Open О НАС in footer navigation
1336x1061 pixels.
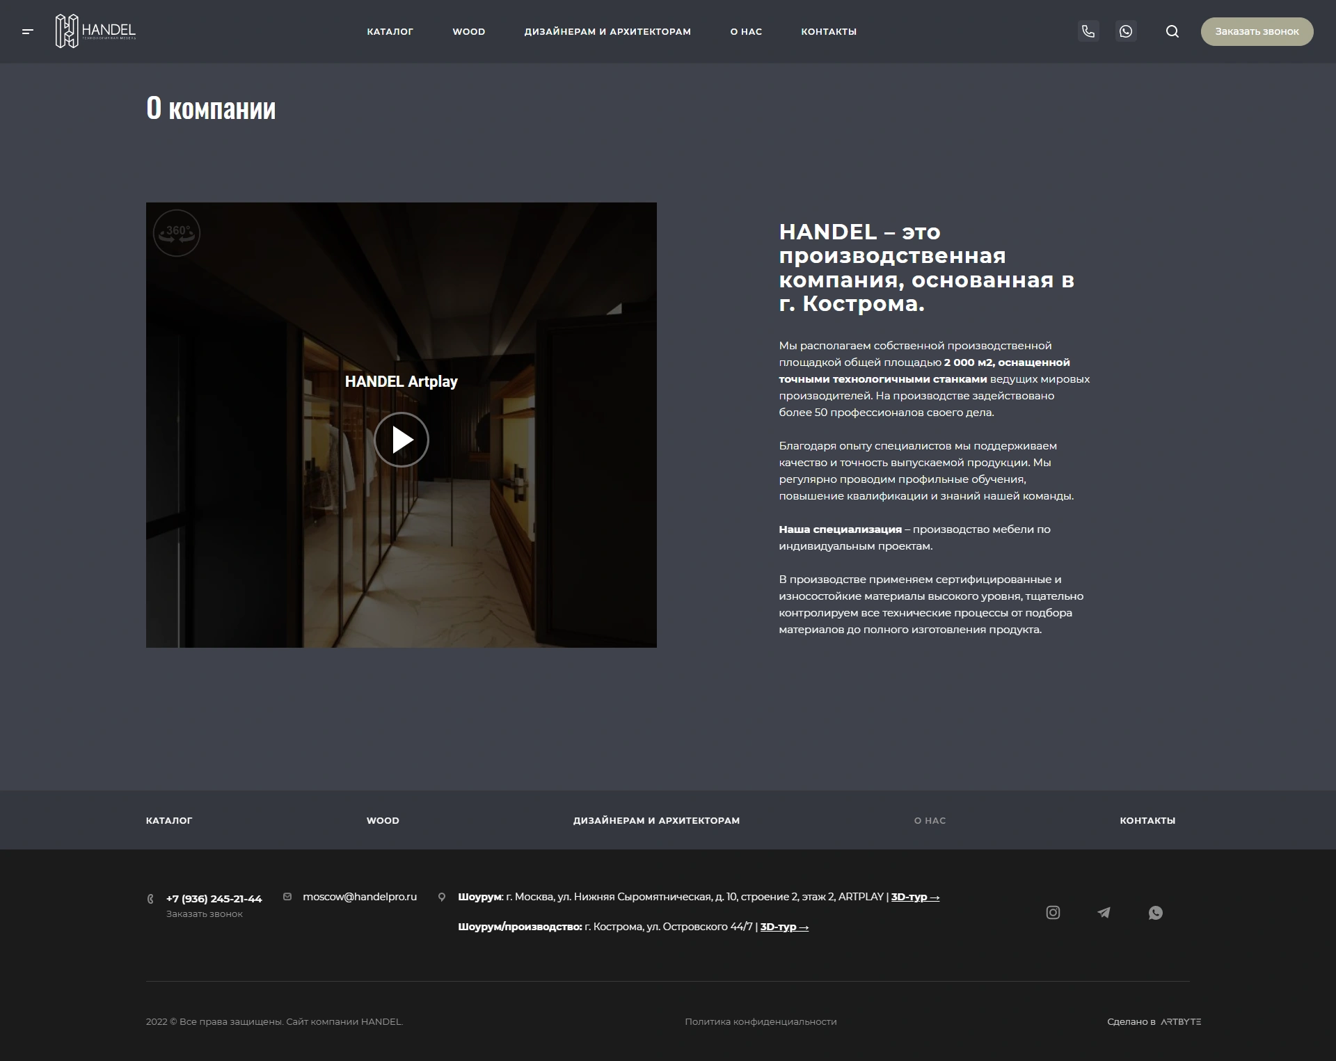coord(930,820)
